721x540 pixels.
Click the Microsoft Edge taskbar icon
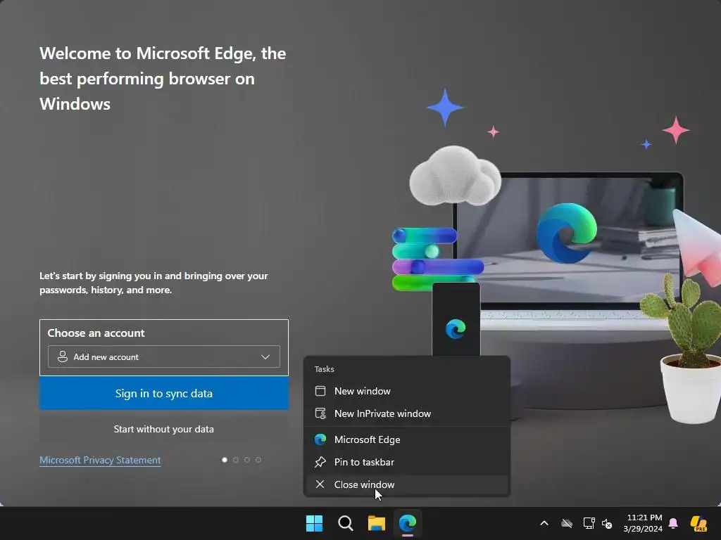[408, 523]
